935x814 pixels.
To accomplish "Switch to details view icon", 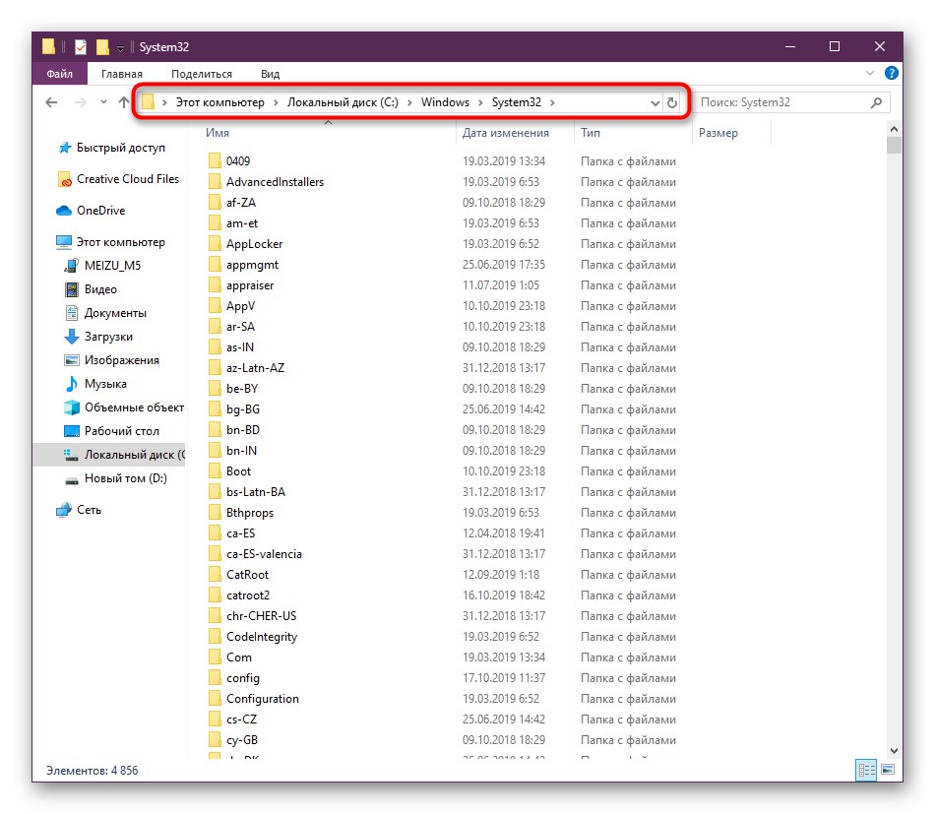I will (x=866, y=770).
